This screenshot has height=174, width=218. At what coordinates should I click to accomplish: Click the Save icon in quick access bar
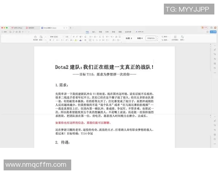(x=11, y=32)
